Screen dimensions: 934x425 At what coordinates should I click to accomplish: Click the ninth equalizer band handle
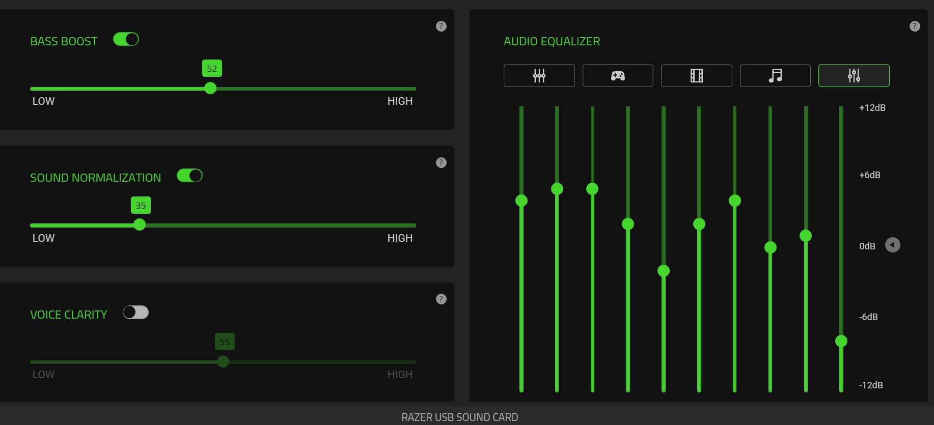coord(806,236)
